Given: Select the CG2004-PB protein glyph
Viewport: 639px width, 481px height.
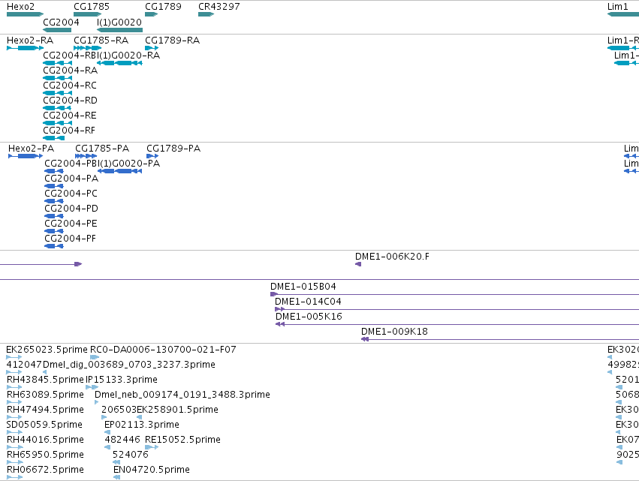Looking at the screenshot, I should tap(54, 171).
